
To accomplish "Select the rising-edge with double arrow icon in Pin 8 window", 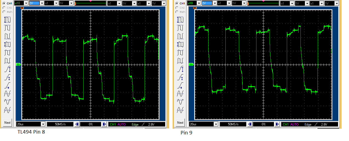I will (x=7, y=69).
